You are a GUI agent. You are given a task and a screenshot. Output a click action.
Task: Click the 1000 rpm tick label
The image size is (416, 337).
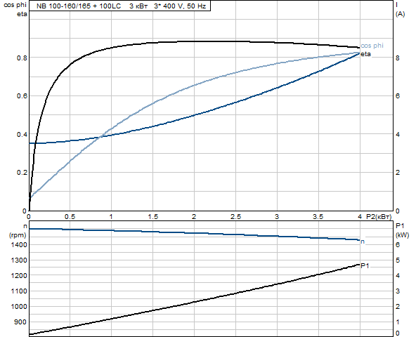coord(19,307)
